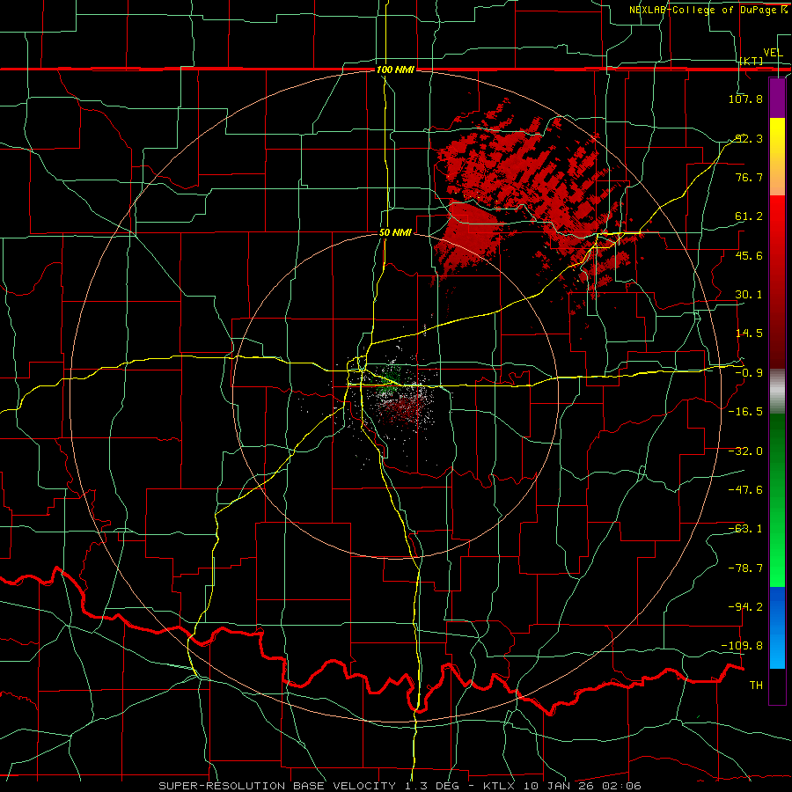Pick the green segment of the color bar
The height and width of the screenshot is (792, 792).
(777, 500)
